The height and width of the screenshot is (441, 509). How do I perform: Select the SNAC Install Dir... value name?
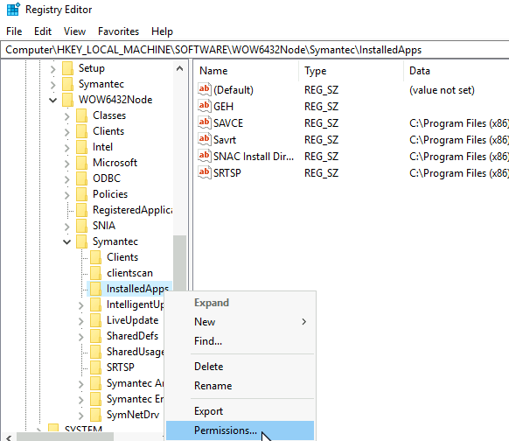254,157
